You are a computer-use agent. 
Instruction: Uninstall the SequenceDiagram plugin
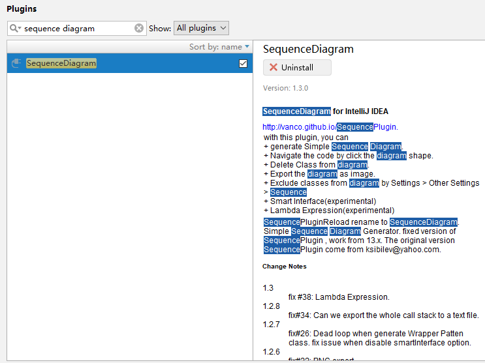pyautogui.click(x=297, y=67)
